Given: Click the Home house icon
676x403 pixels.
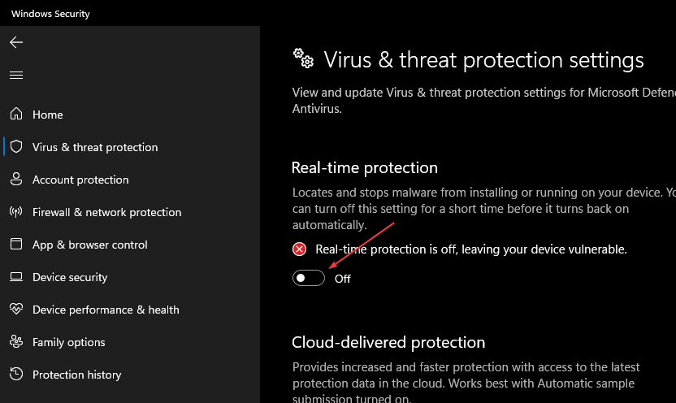Looking at the screenshot, I should (16, 114).
